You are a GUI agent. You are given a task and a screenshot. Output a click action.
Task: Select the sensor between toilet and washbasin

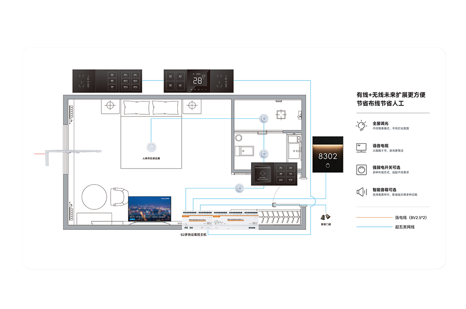tap(263, 154)
